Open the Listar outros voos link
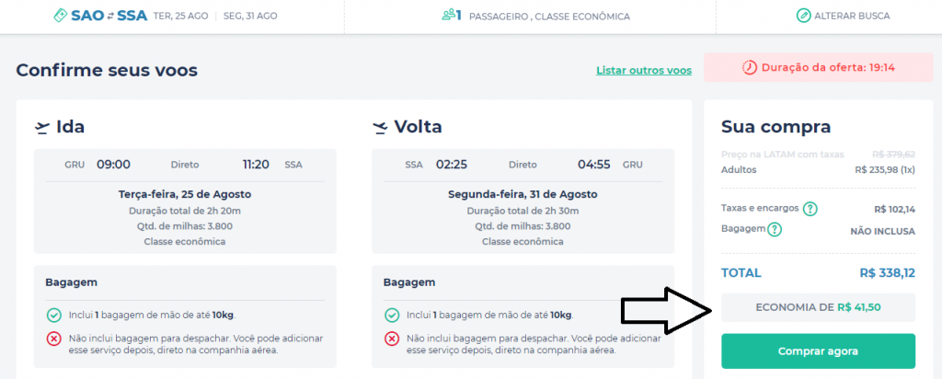942x379 pixels. [644, 70]
